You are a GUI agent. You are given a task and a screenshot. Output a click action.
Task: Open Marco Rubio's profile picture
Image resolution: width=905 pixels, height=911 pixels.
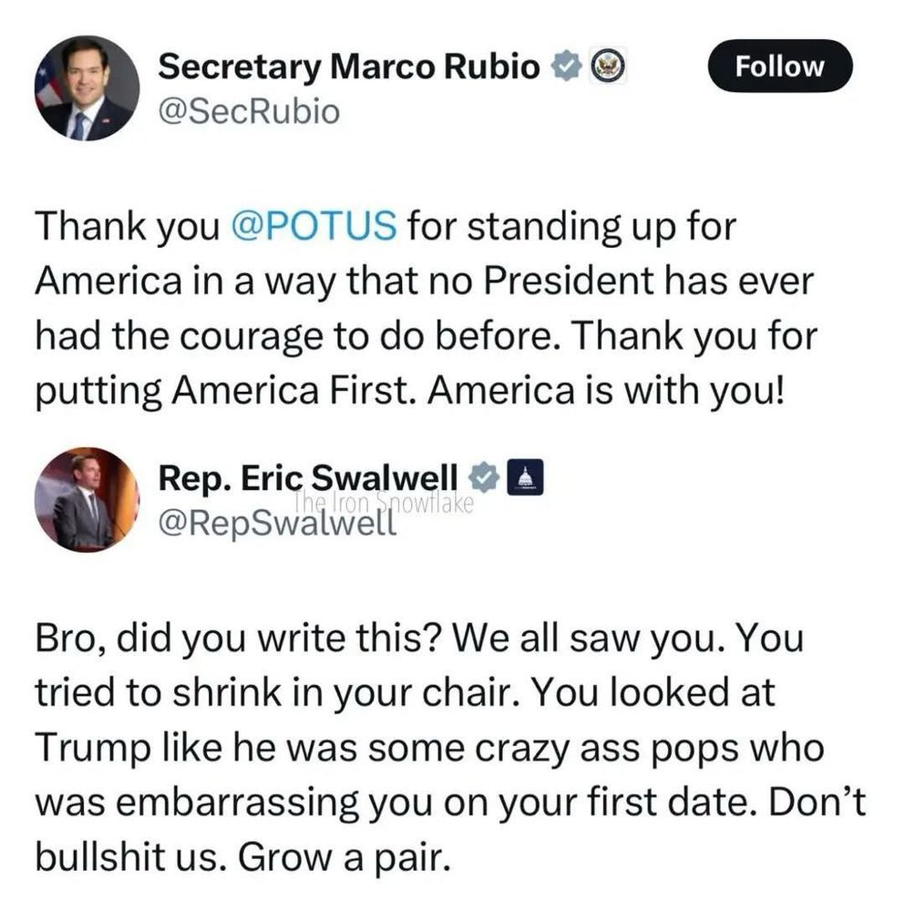click(x=87, y=87)
